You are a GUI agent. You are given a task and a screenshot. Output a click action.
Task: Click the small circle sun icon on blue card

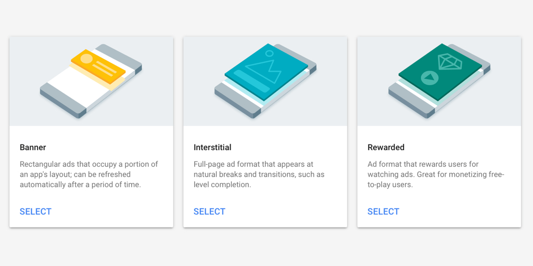click(270, 53)
